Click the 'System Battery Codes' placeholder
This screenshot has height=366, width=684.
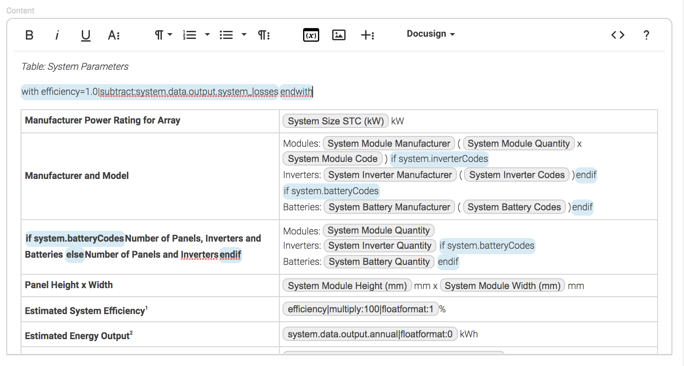click(514, 207)
